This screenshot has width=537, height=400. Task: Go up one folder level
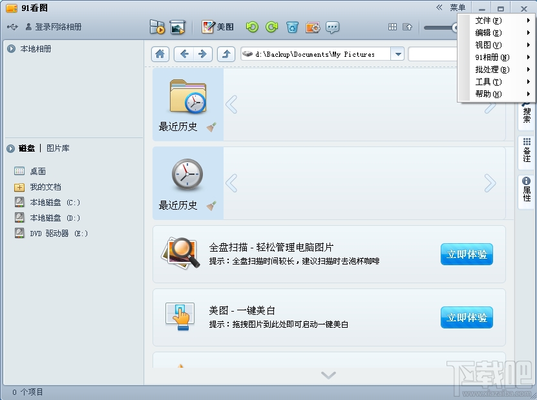tap(226, 54)
